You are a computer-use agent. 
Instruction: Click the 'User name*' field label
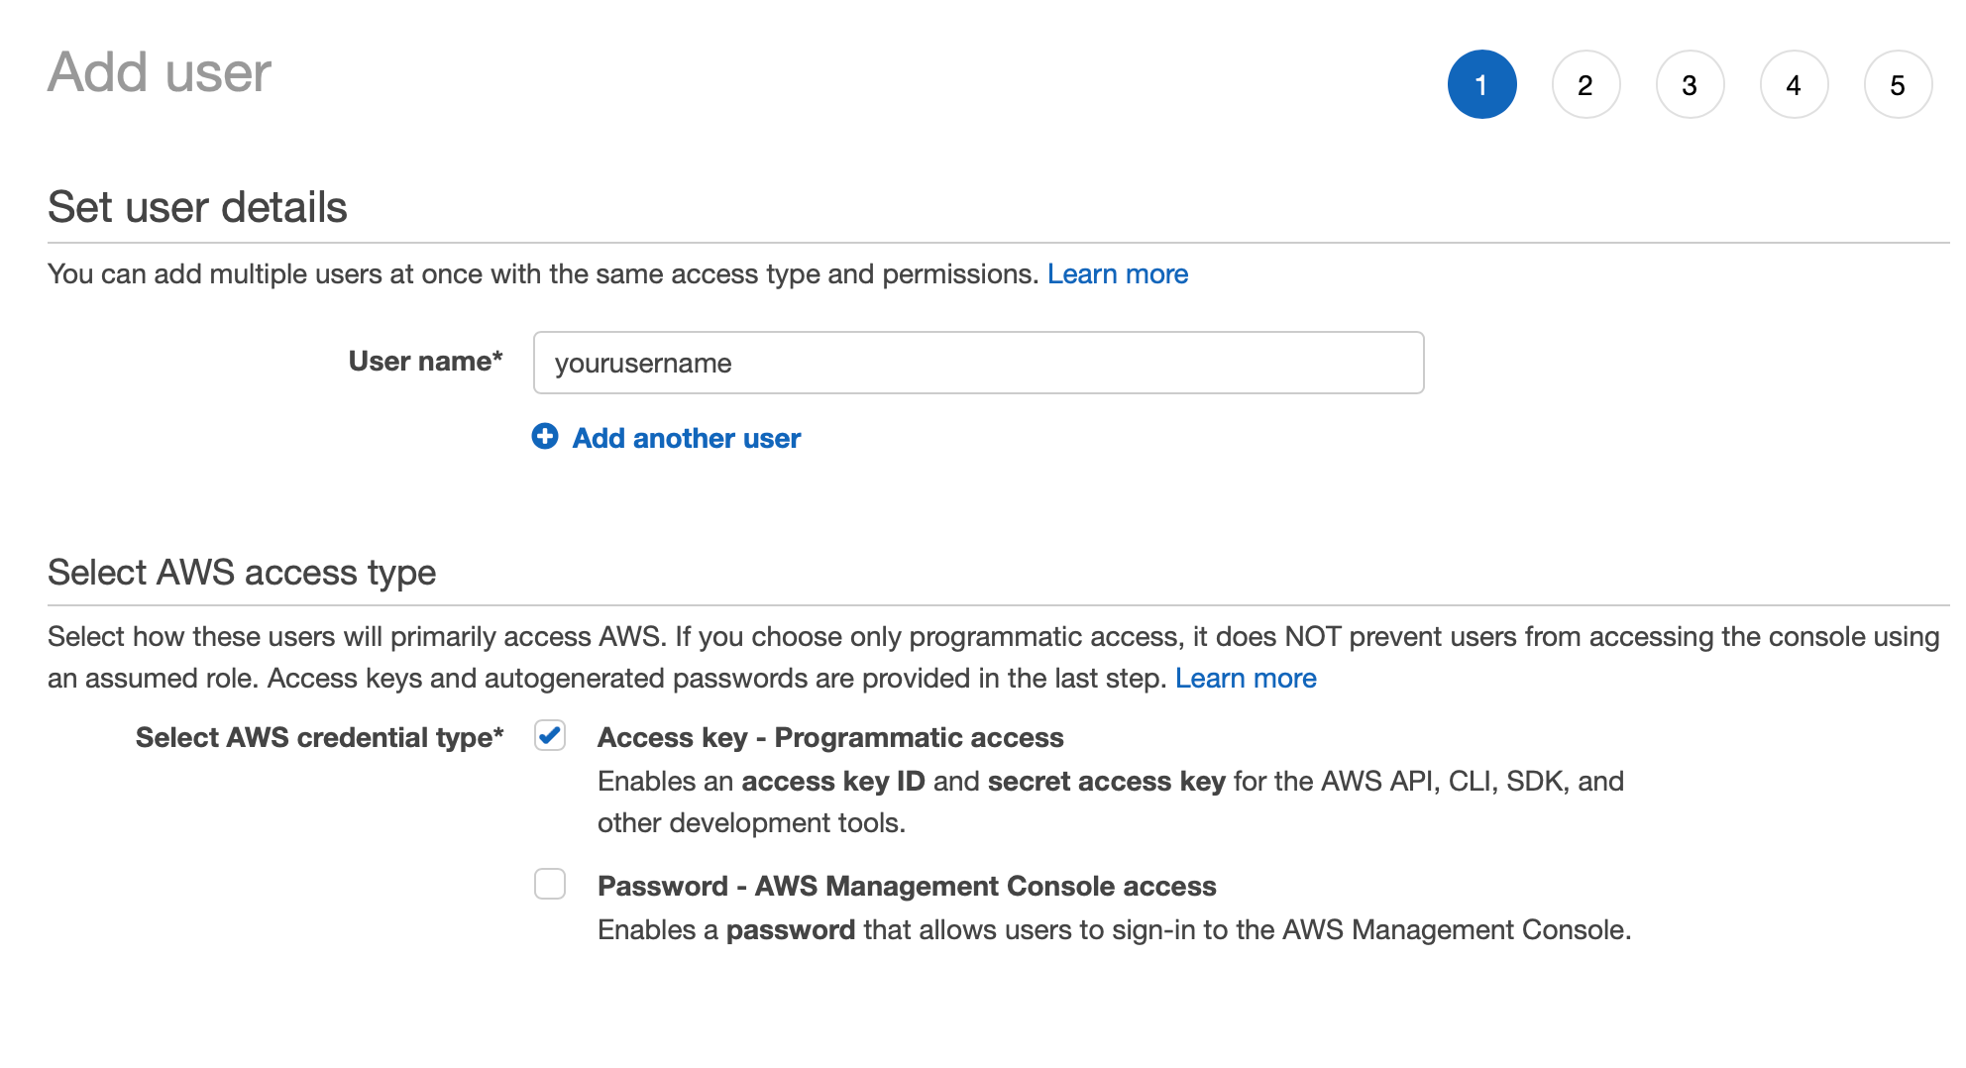(425, 362)
